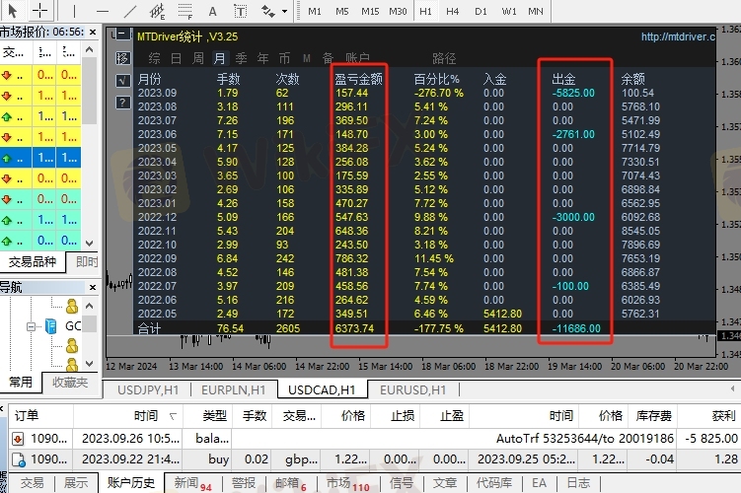Switch to EURPLN,H1 chart tab
Image resolution: width=741 pixels, height=493 pixels.
234,390
